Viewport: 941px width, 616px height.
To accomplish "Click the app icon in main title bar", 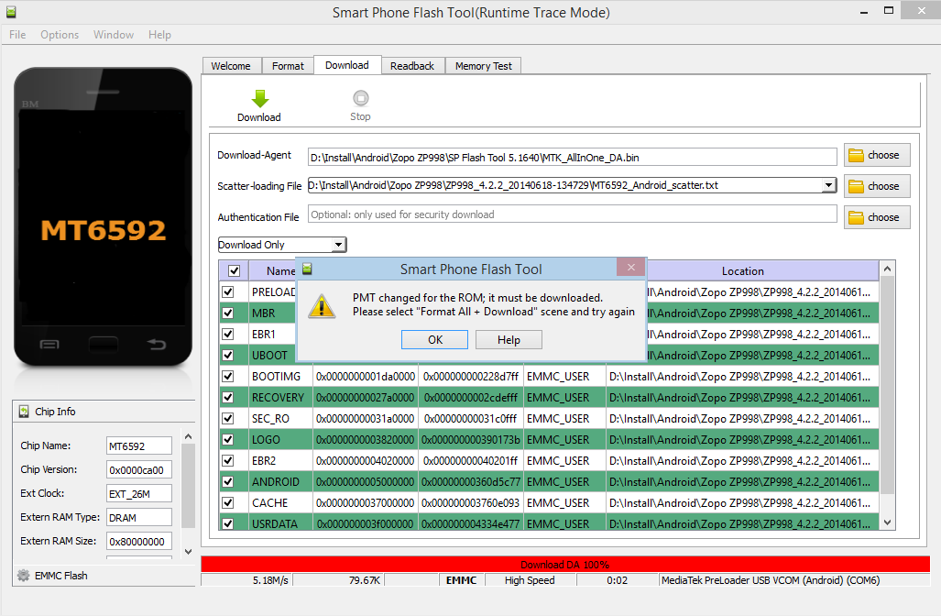I will tap(11, 11).
